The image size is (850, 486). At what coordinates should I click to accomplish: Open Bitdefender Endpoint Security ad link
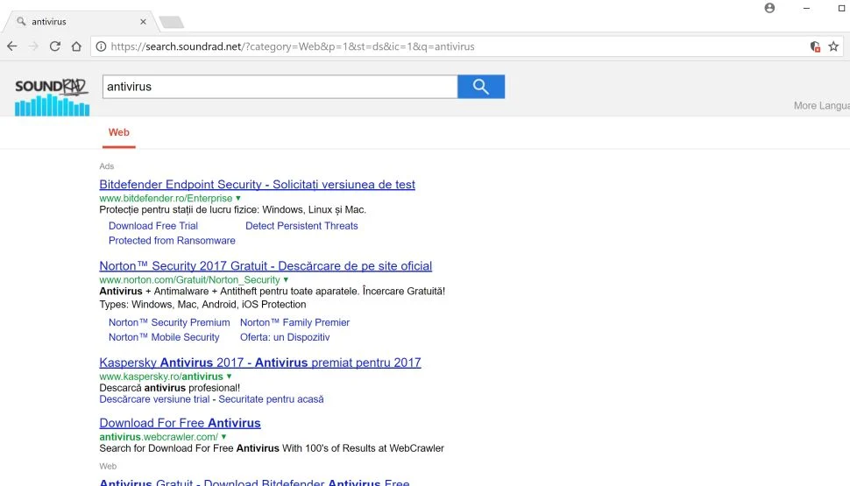(257, 184)
